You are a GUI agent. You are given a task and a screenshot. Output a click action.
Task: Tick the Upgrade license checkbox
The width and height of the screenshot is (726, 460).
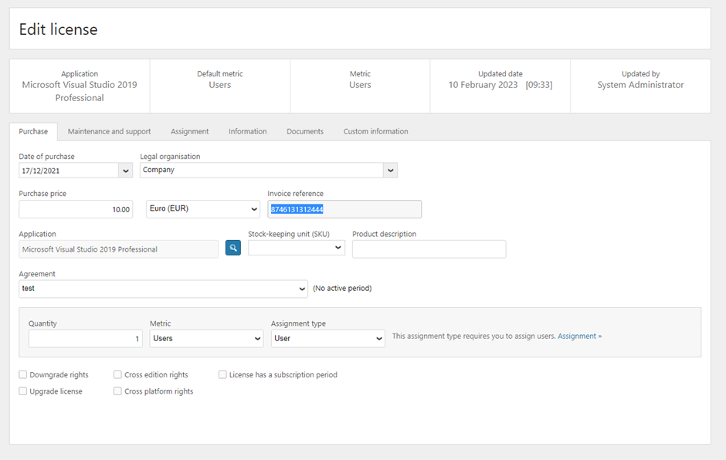coord(22,391)
